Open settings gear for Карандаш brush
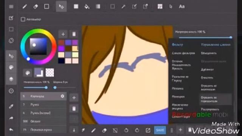This screenshot has width=242, height=136. [62, 96]
